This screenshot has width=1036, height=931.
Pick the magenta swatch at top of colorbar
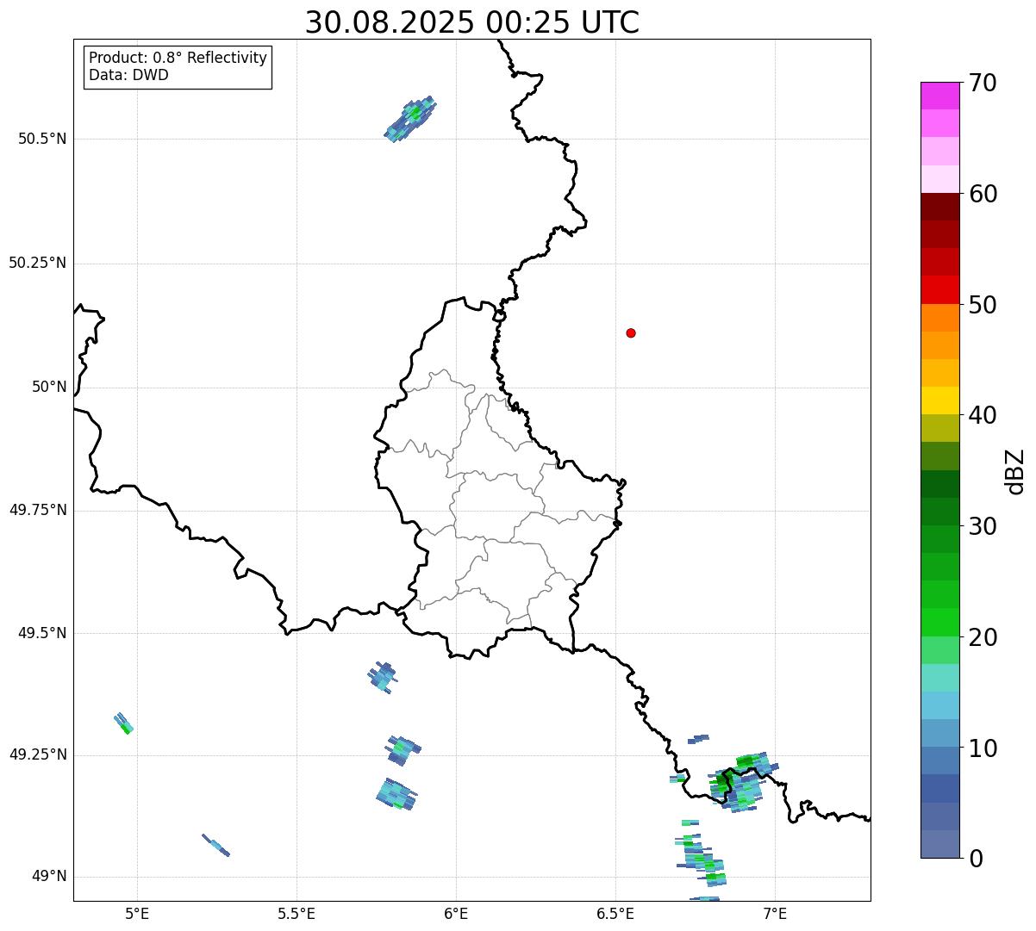[x=940, y=96]
